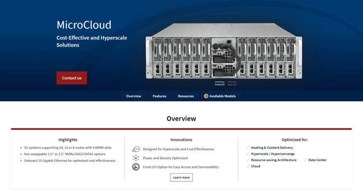
Task: Click the Learn more button
Action: 181,177
